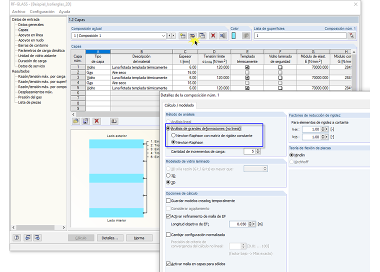Select the 3D laminated glass modeling option
This screenshot has width=380, height=272.
tap(168, 175)
